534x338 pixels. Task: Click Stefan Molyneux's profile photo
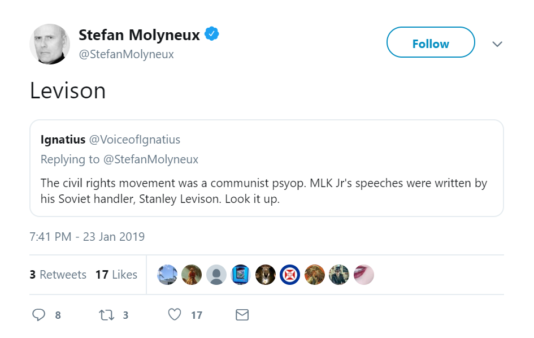click(50, 44)
